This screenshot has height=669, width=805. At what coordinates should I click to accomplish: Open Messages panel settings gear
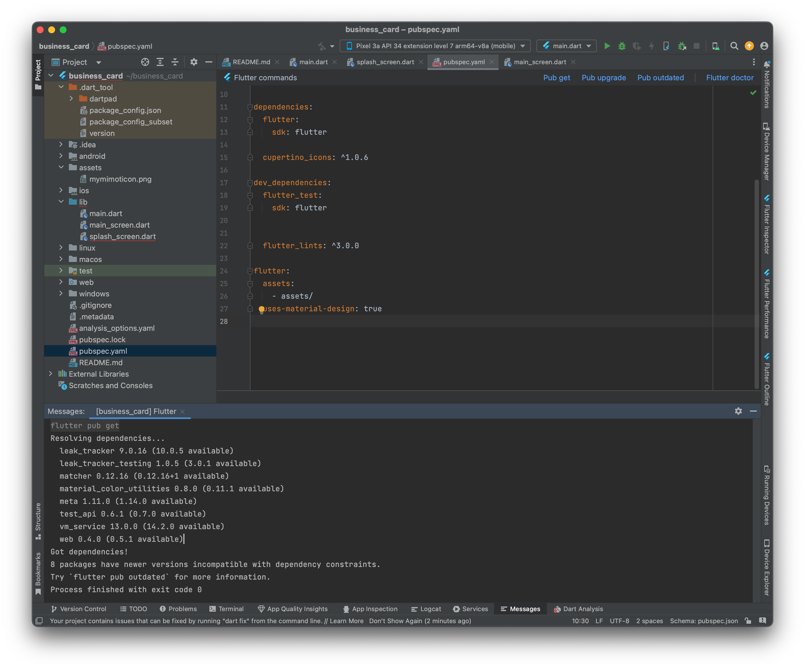tap(738, 411)
